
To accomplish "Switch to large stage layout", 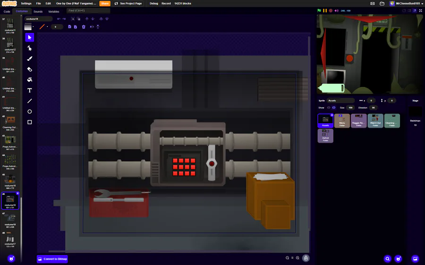I will (415, 10).
